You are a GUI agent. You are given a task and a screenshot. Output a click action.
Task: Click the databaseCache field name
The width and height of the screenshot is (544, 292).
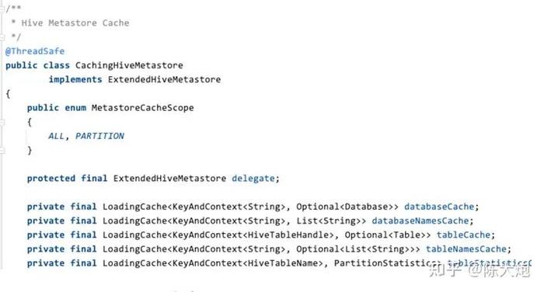tap(439, 207)
